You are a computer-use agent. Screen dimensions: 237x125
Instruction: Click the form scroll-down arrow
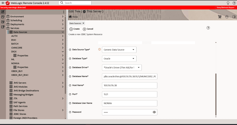pos(216,117)
